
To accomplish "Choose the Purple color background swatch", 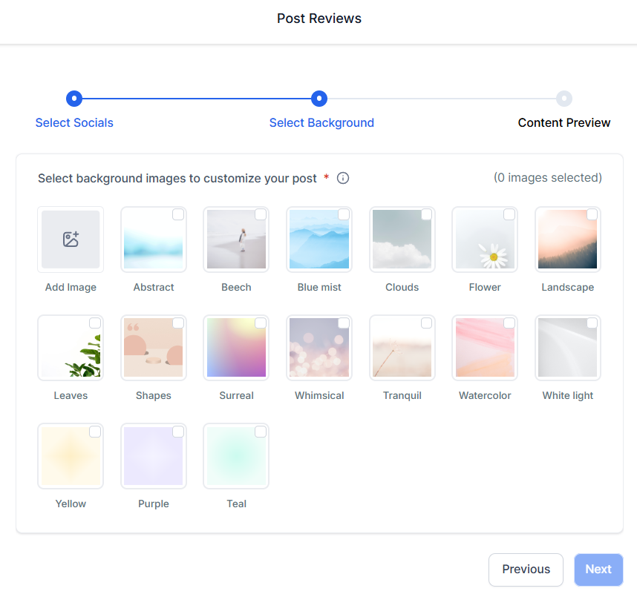I will (154, 456).
